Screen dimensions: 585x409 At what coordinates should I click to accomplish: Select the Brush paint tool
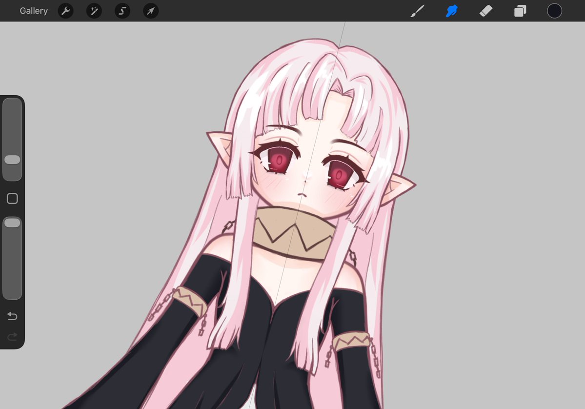pyautogui.click(x=418, y=11)
